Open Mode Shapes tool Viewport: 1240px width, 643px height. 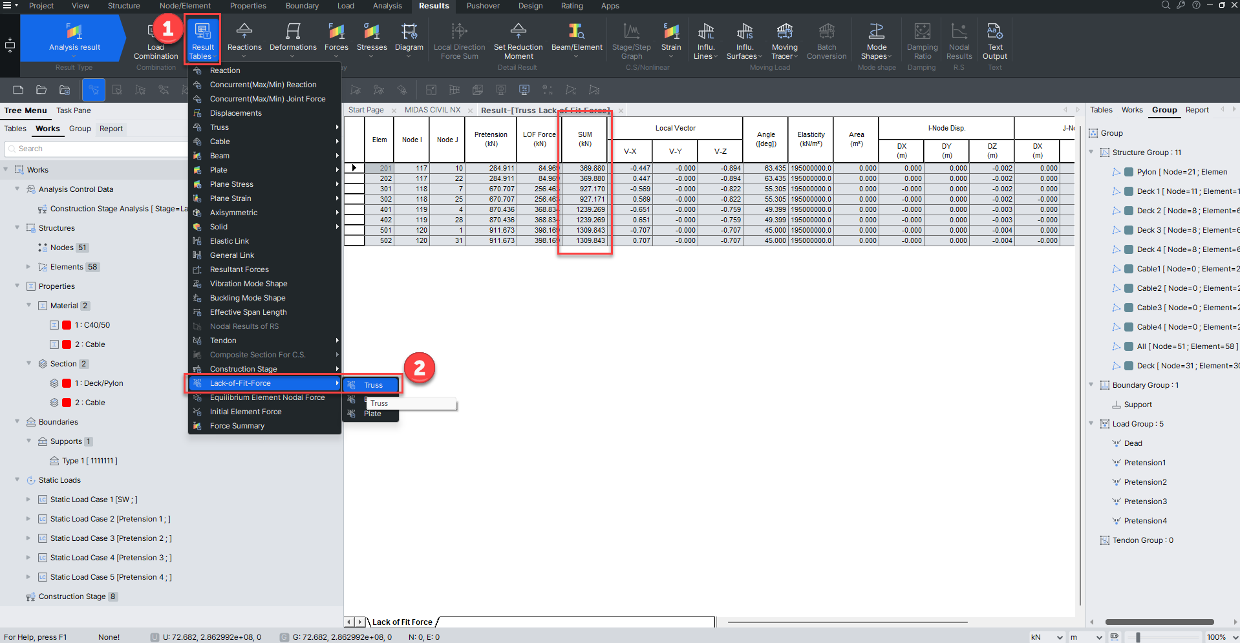(877, 41)
